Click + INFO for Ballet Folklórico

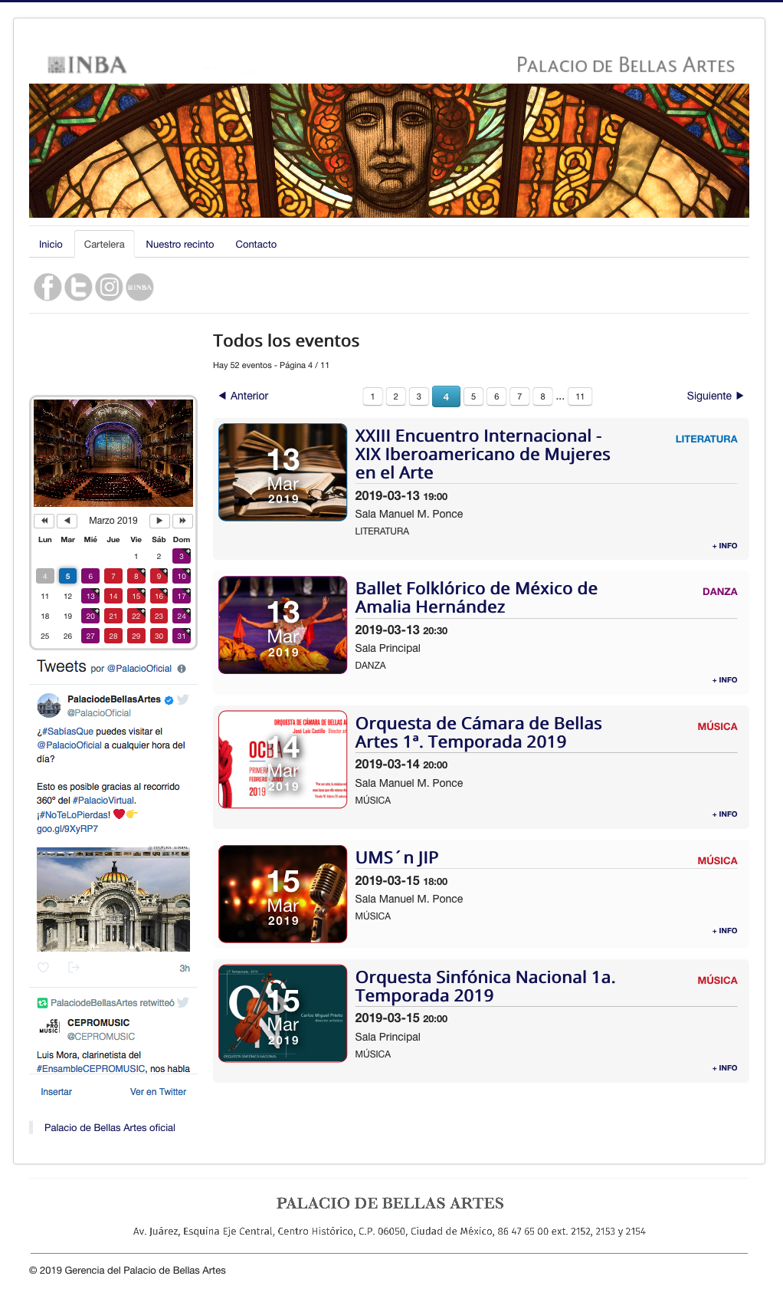(x=725, y=680)
